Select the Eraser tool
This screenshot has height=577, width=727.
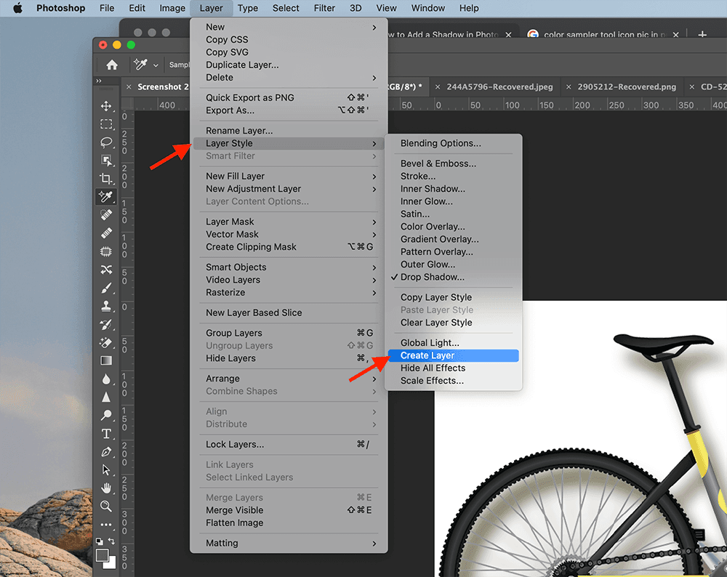click(x=106, y=342)
